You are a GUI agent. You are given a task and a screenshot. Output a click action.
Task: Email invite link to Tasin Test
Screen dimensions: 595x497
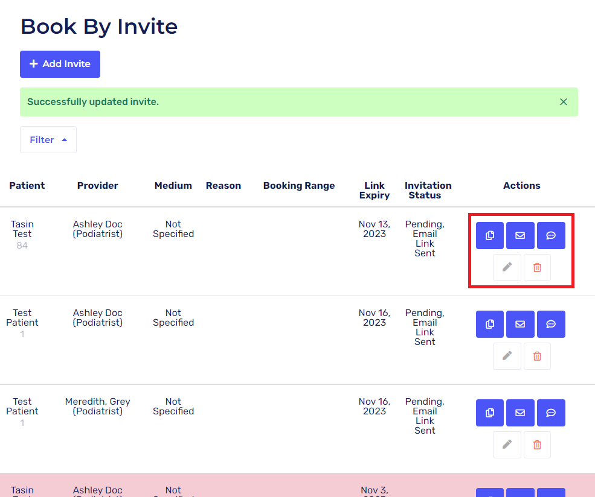(520, 235)
